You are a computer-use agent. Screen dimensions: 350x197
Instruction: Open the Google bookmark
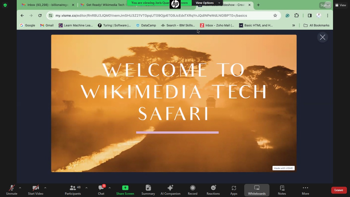27,25
